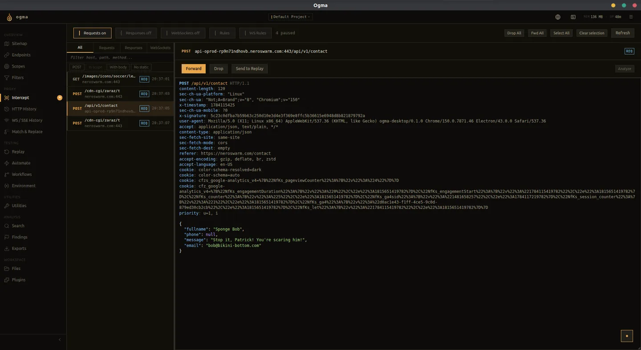
Task: Click the referer header line
Action: (x=225, y=154)
